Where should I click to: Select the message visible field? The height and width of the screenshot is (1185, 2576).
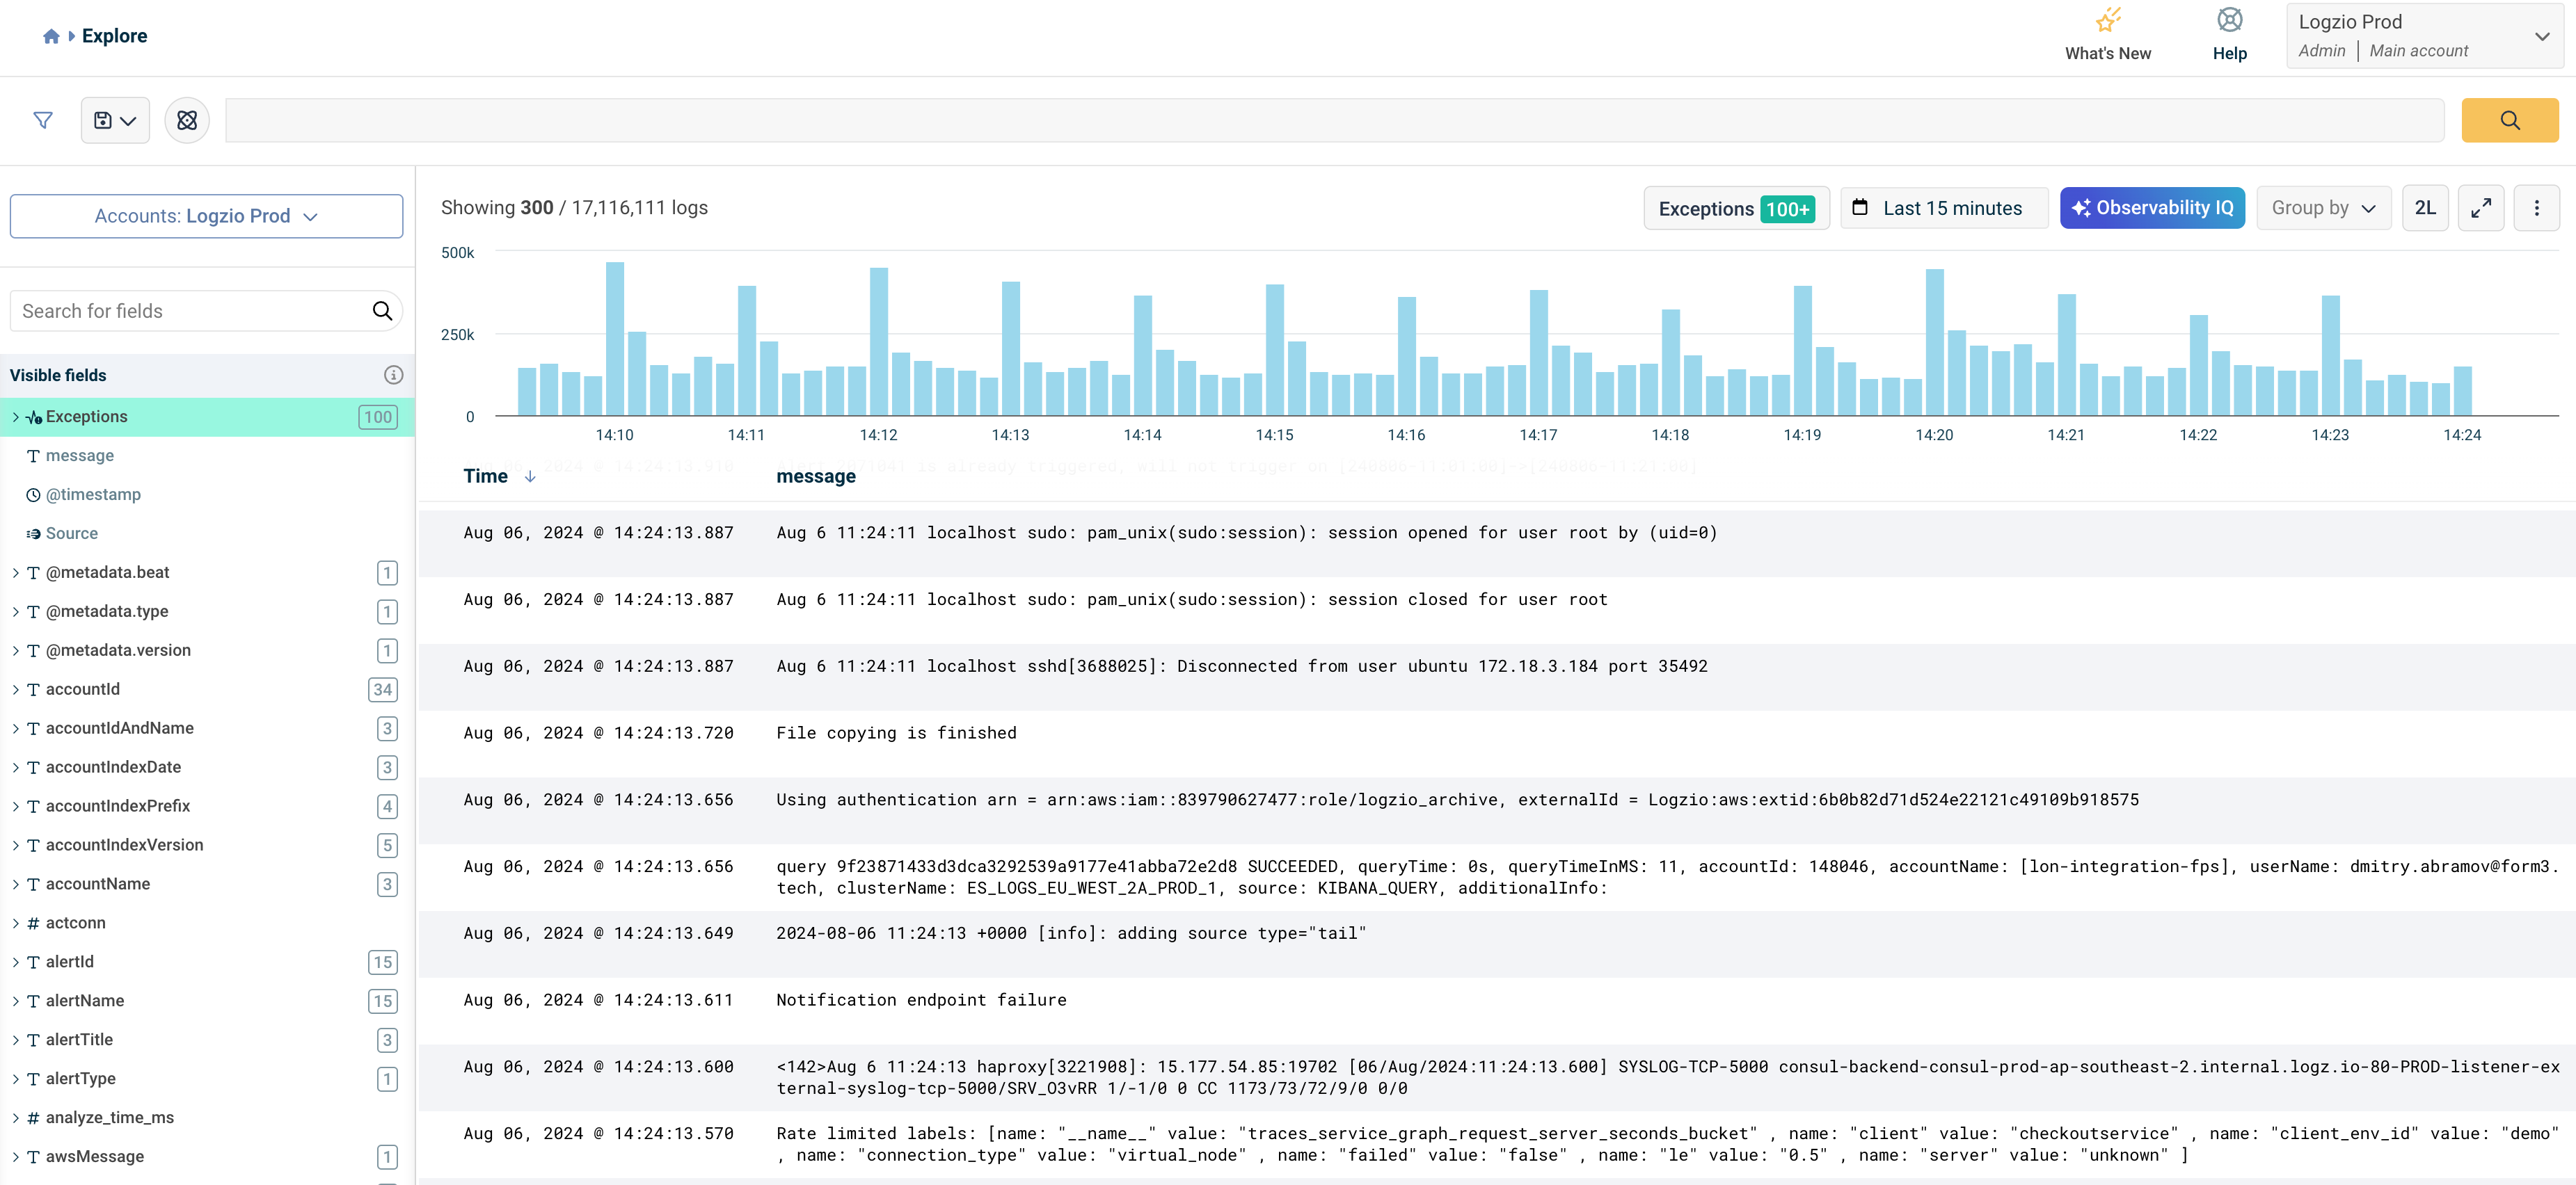tap(80, 456)
